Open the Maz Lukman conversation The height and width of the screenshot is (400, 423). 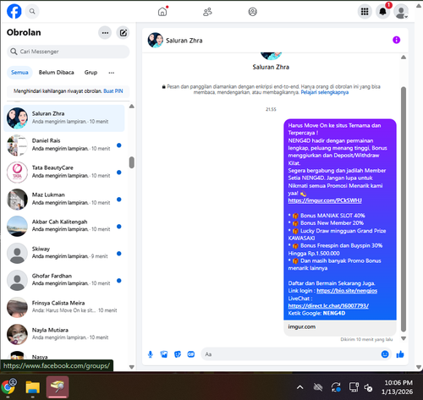[x=64, y=200]
